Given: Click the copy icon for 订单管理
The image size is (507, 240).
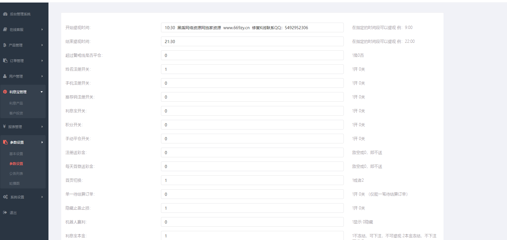Looking at the screenshot, I should 5,61.
